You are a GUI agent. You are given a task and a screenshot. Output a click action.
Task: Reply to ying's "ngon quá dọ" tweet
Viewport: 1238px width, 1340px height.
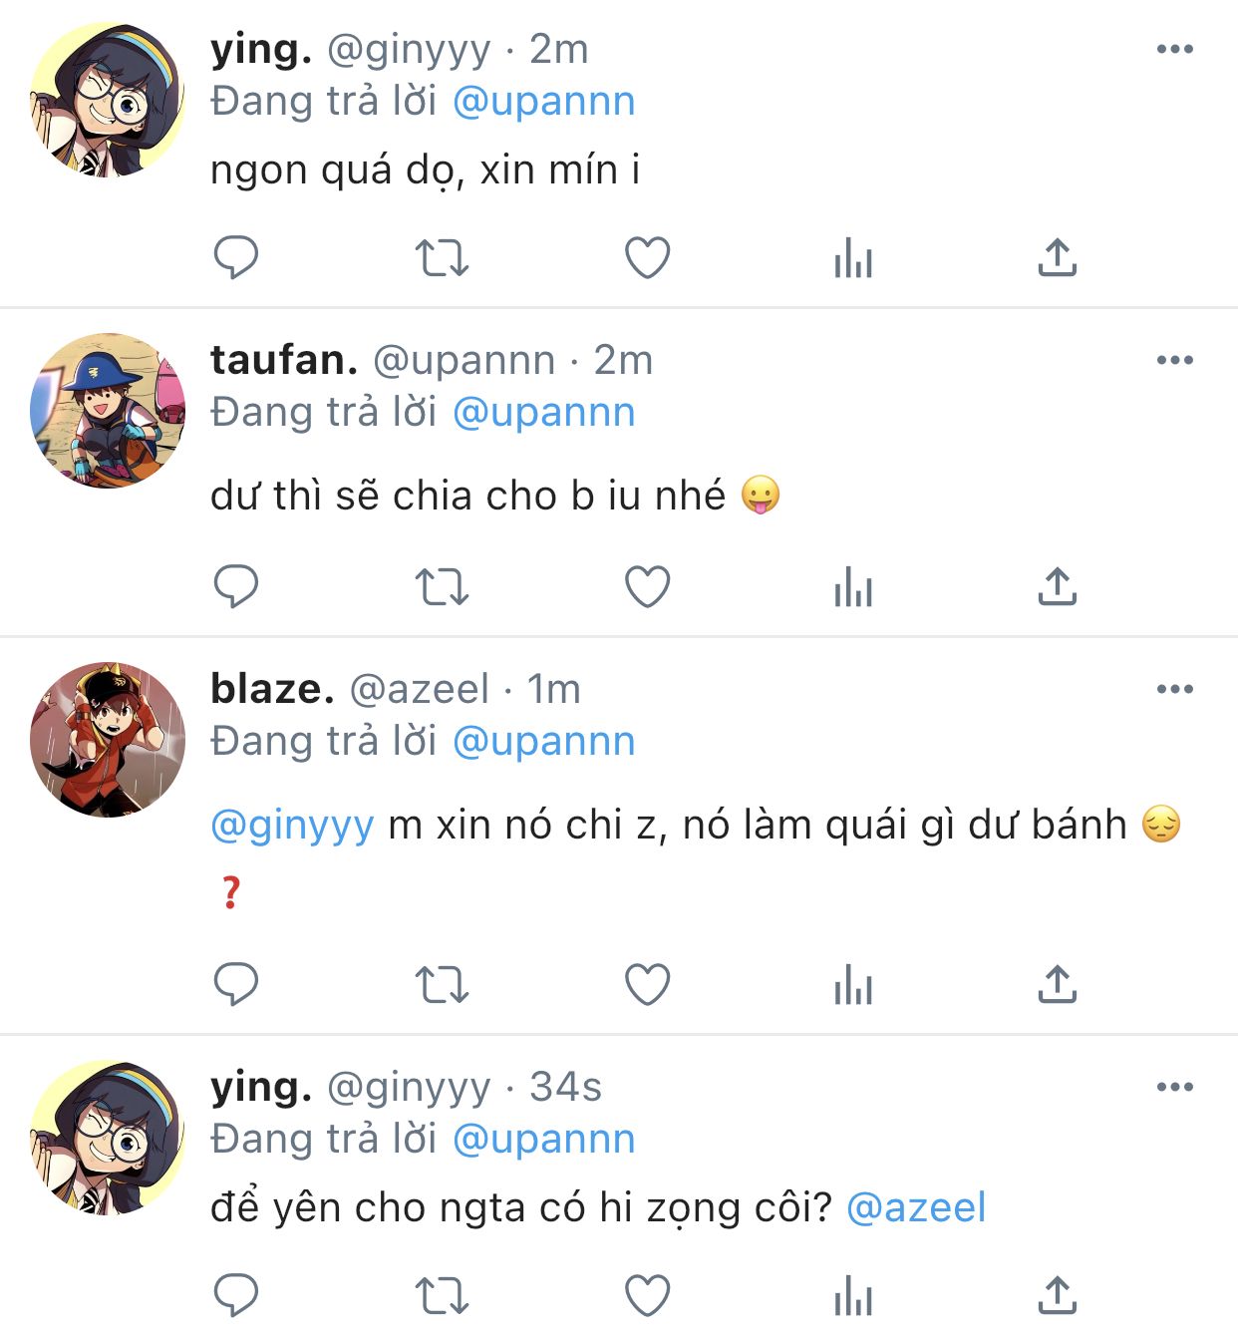[x=236, y=257]
